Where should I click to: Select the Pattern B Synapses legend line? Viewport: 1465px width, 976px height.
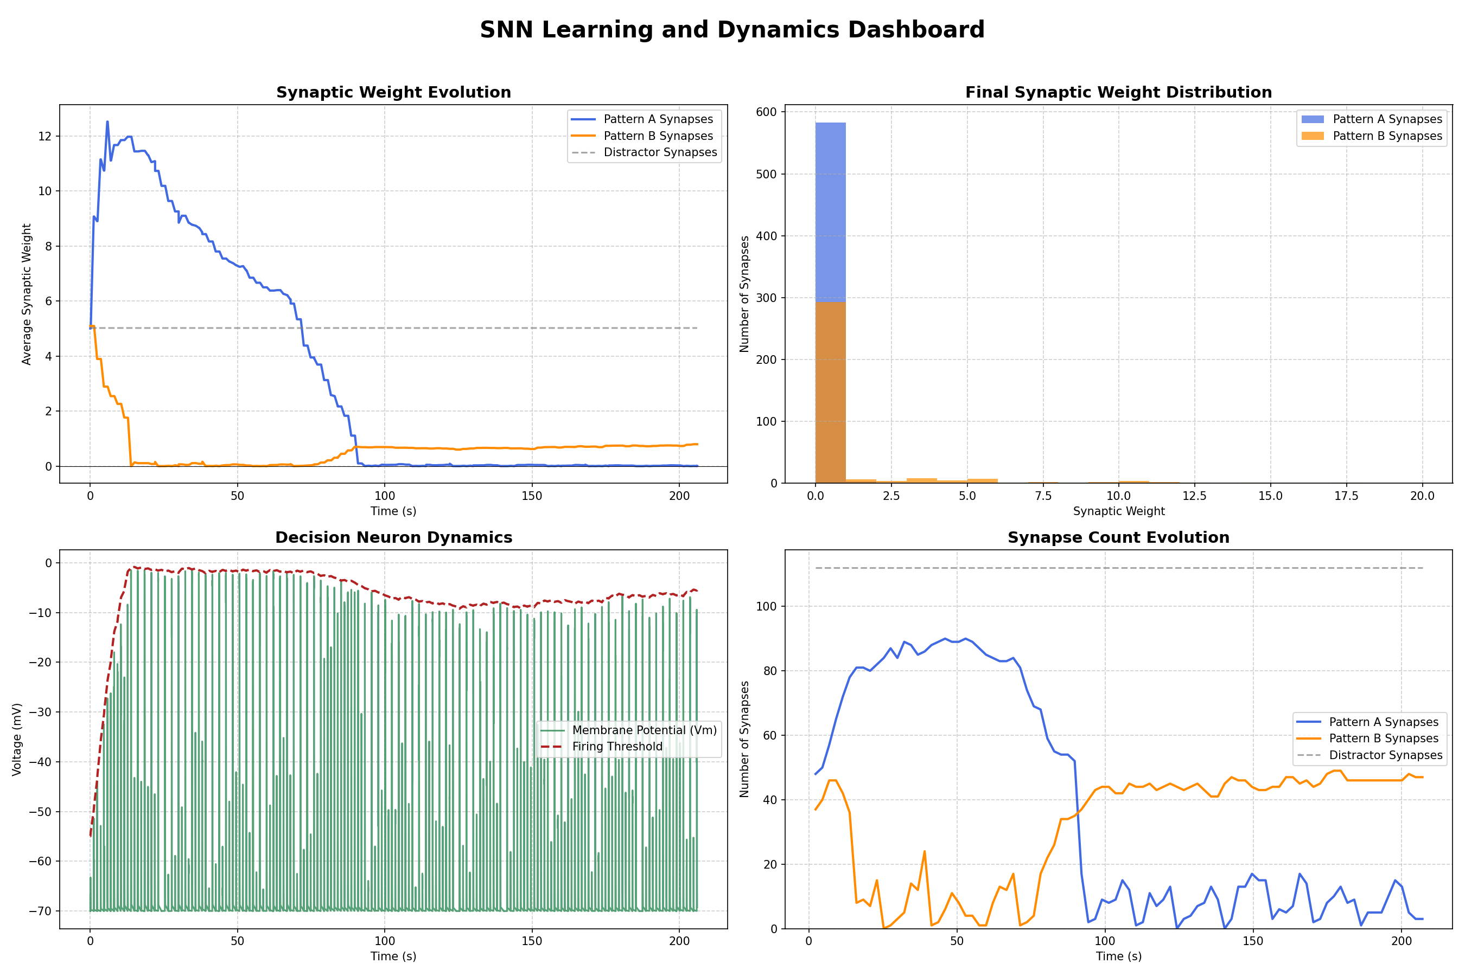pos(586,136)
